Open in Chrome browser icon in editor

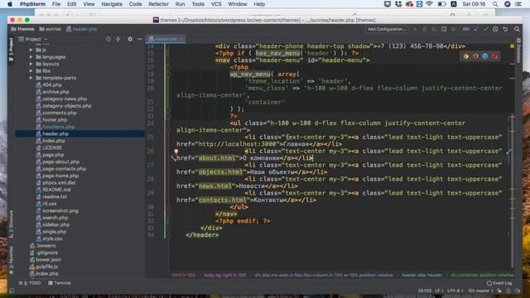point(466,56)
